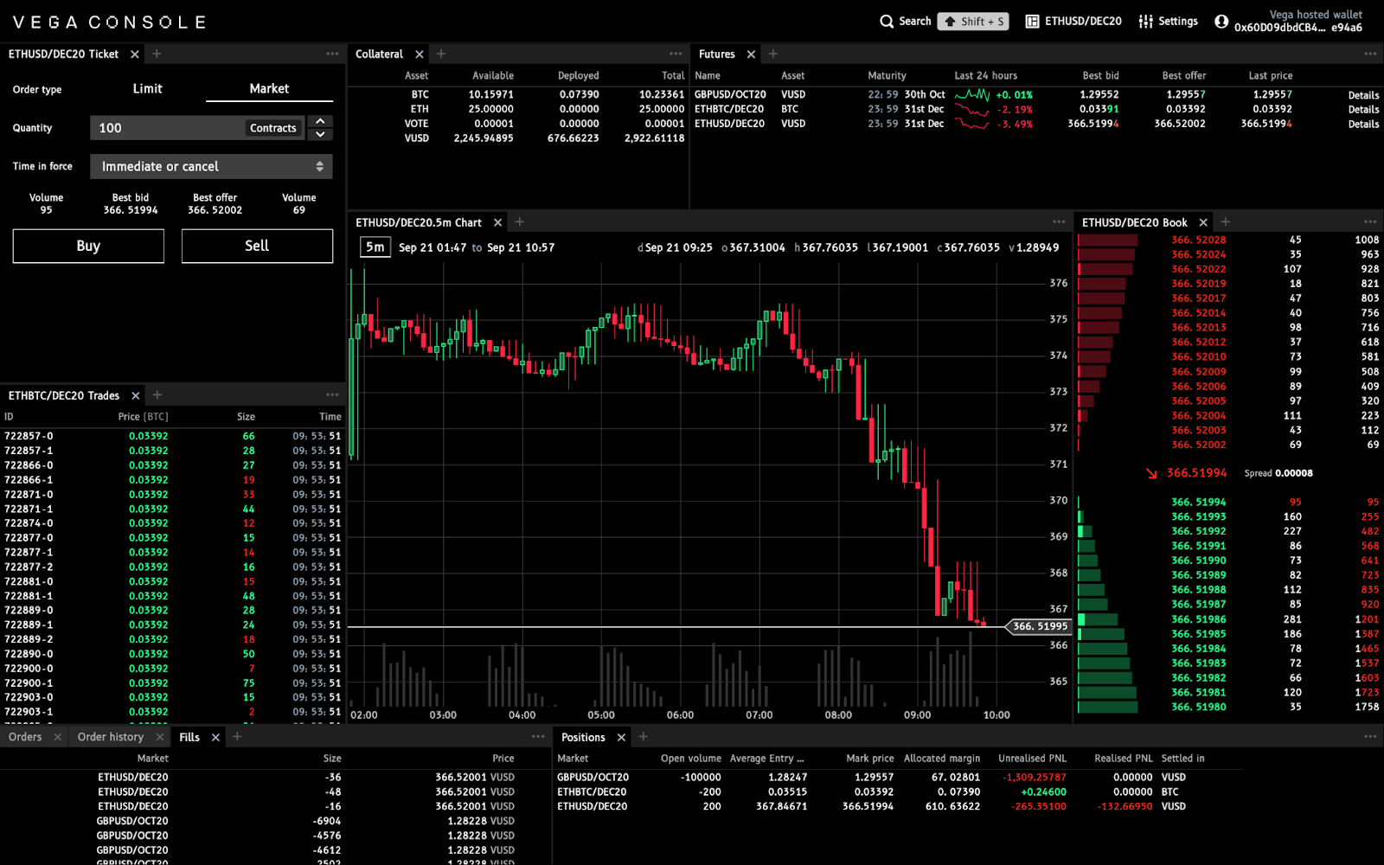Screen dimensions: 1384x865
Task: Toggle the Contracts quantity unit
Action: 272,128
